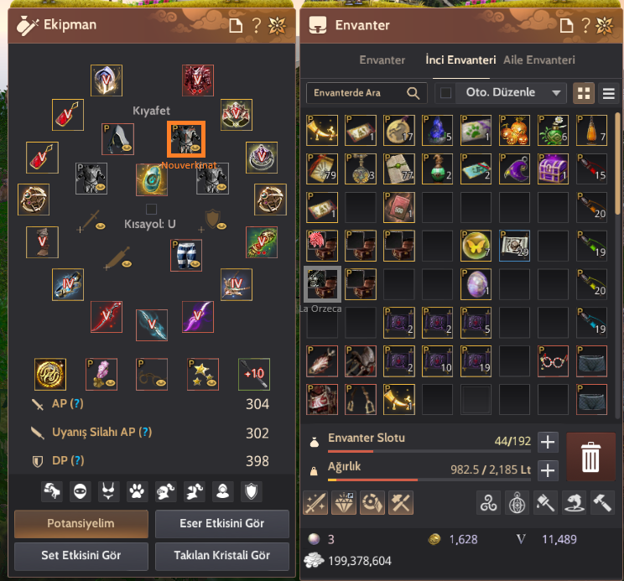Click the Set Etkisini Gör button
Screen dimensions: 624x581
[81, 556]
